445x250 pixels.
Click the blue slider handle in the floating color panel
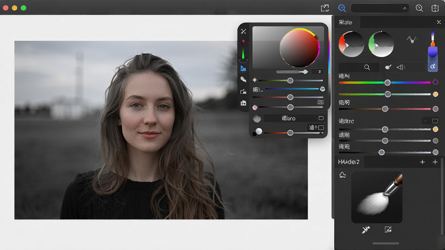[x=322, y=89]
